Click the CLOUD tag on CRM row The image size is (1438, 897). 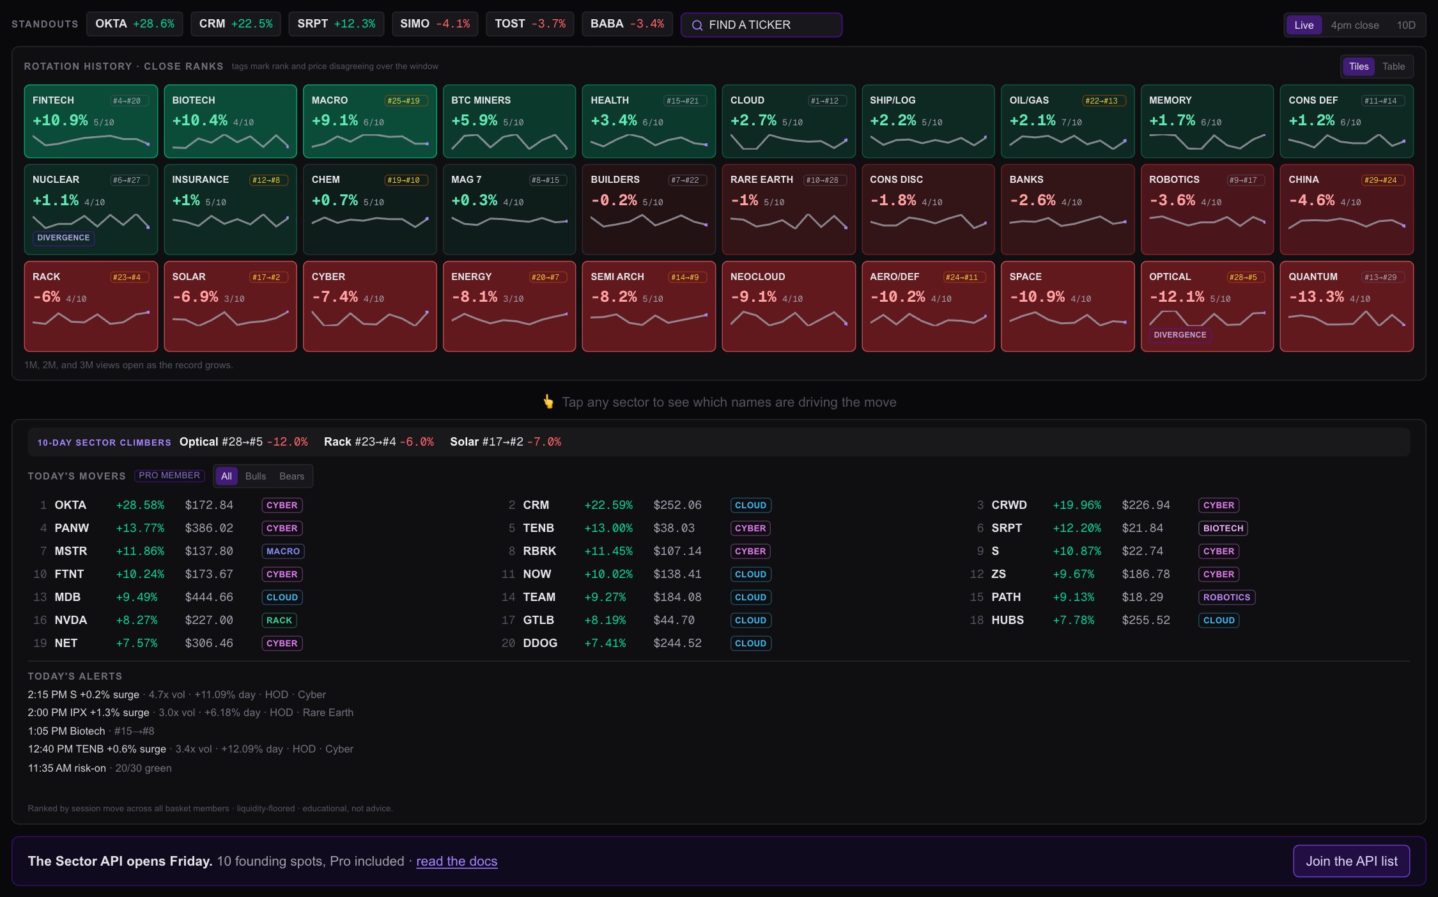coord(750,505)
